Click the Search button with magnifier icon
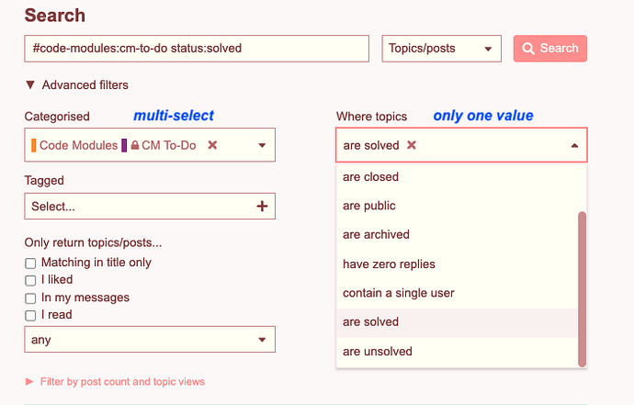 [x=549, y=49]
